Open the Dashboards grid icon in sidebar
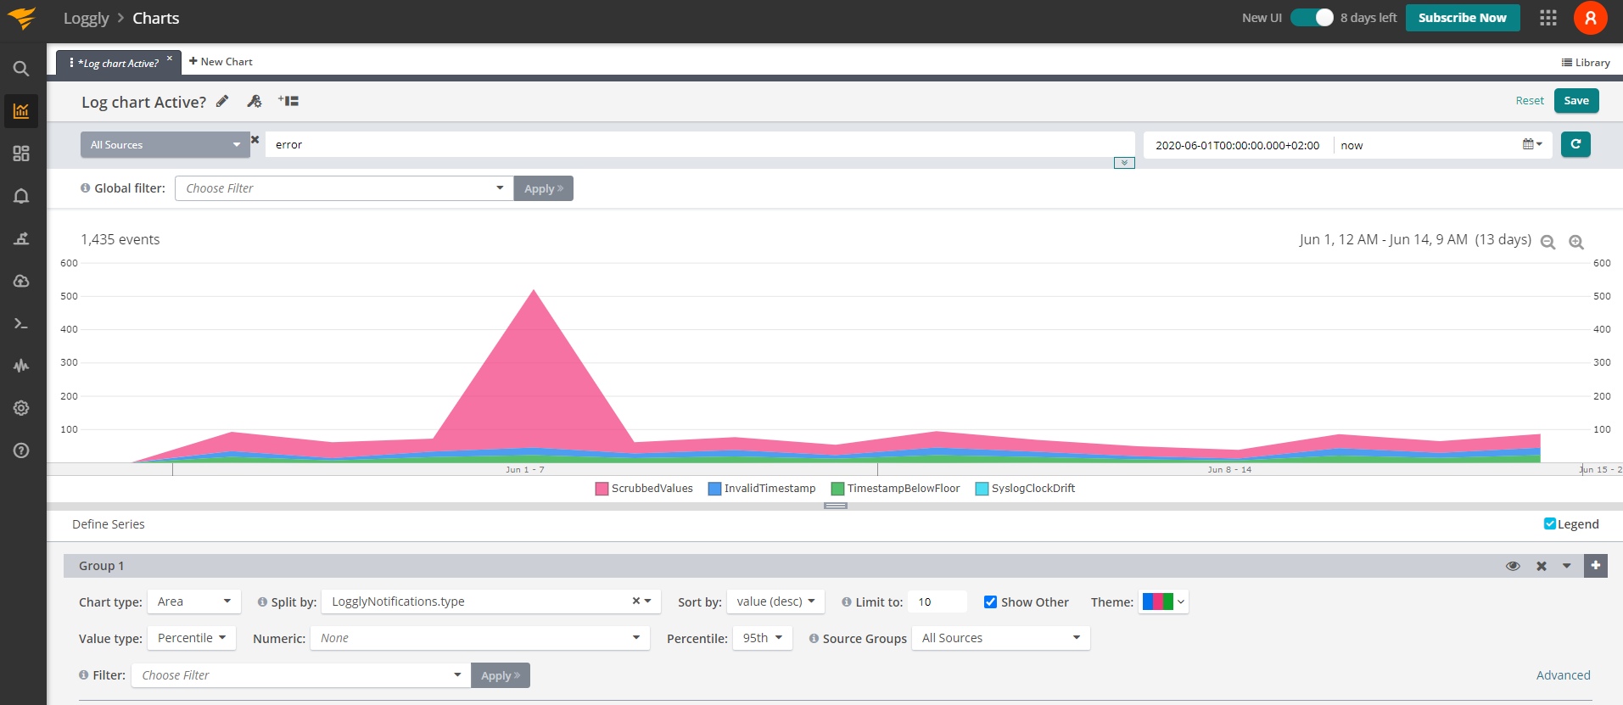The image size is (1623, 705). pos(21,154)
